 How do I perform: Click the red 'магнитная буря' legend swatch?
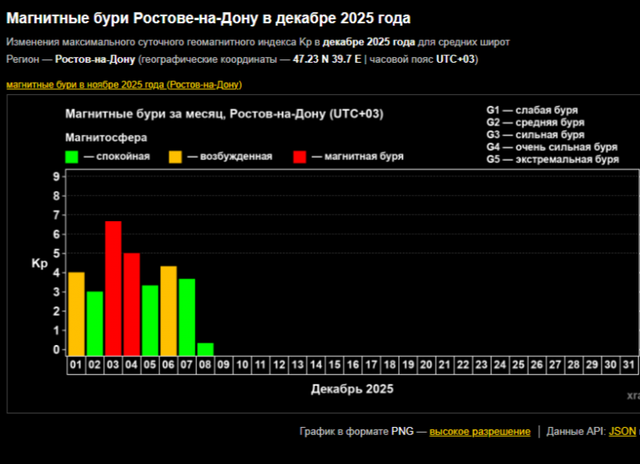[301, 157]
